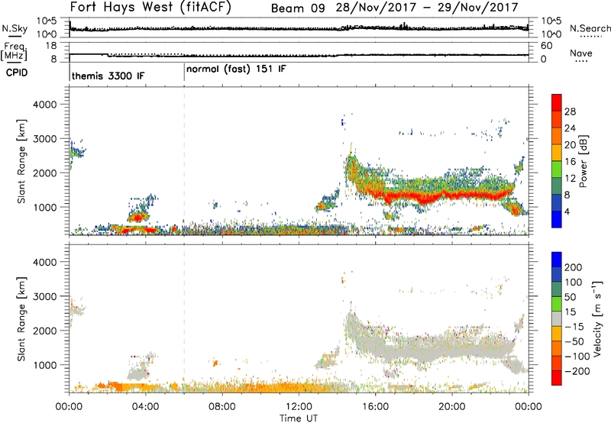Viewport: 611px width, 423px height.
Task: Select the 'themis 3300 IF' CPID entry
Action: tap(108, 76)
